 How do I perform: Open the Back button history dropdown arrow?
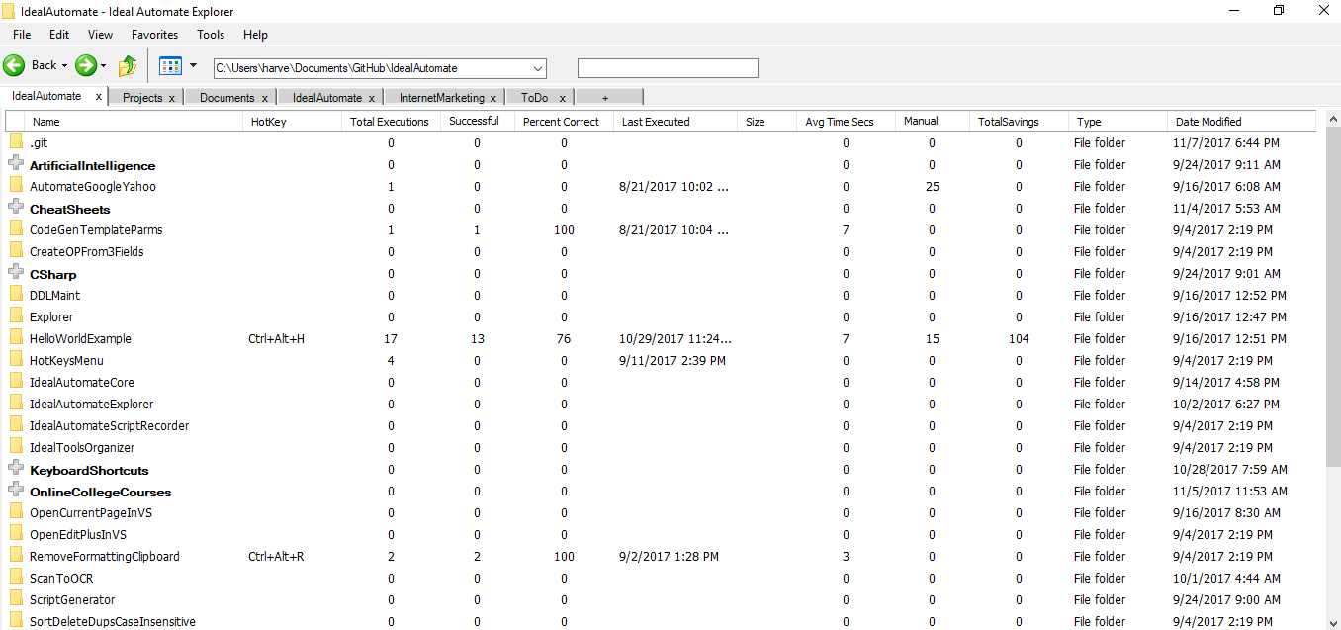pos(65,66)
